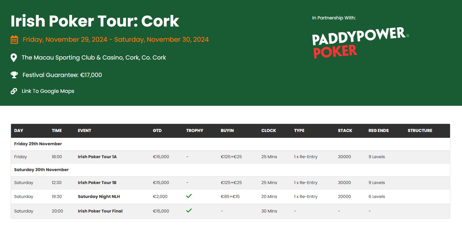The height and width of the screenshot is (230, 462).
Task: Open the Link To Google Maps
Action: click(48, 91)
